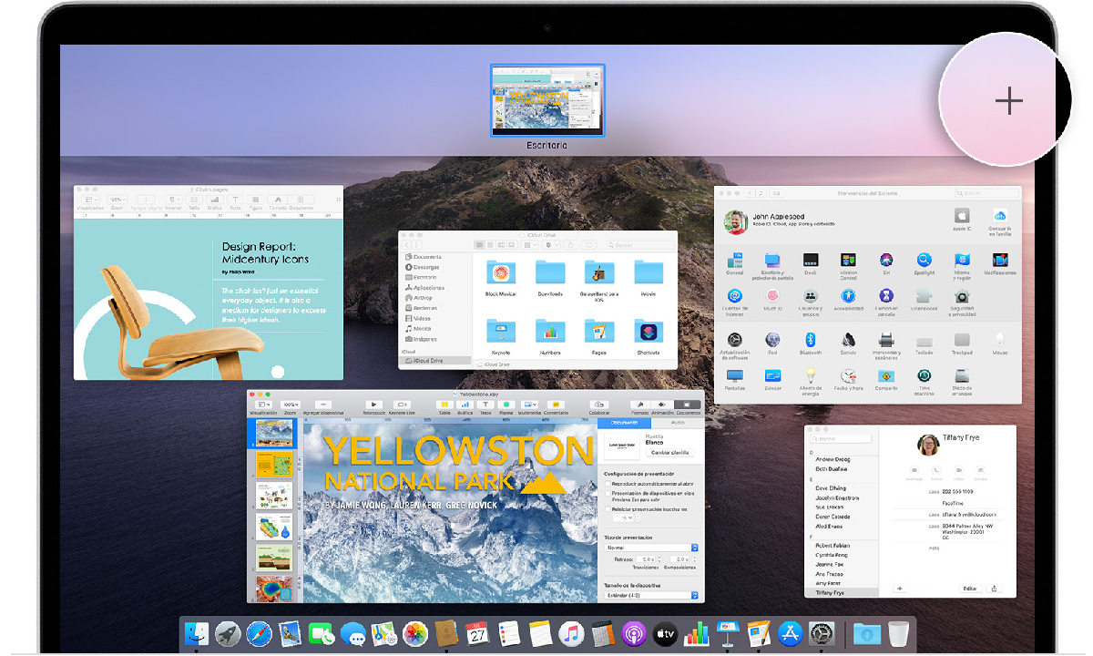Click add contact plus button in Contacts
Screen dimensions: 1093x656
900,589
